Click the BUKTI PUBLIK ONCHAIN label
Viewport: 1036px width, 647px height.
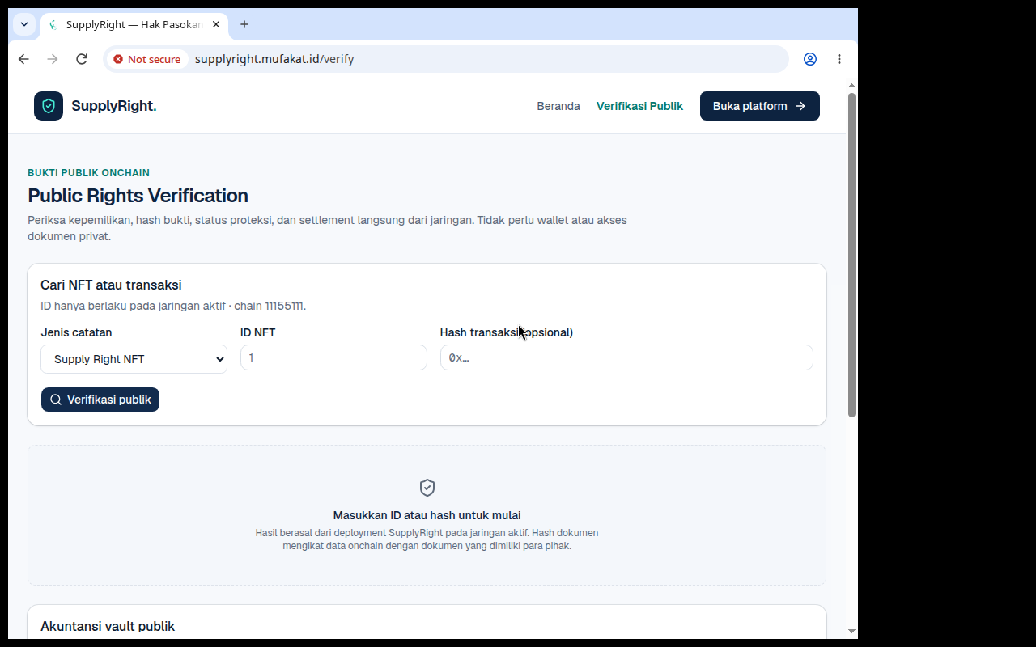pos(88,173)
